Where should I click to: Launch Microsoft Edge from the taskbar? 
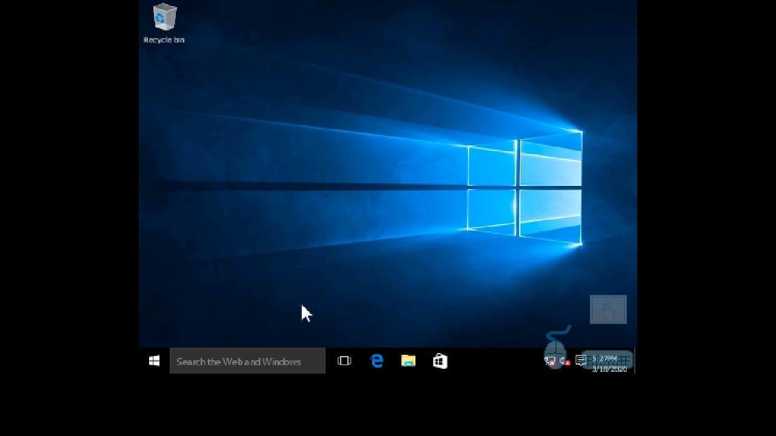tap(377, 361)
